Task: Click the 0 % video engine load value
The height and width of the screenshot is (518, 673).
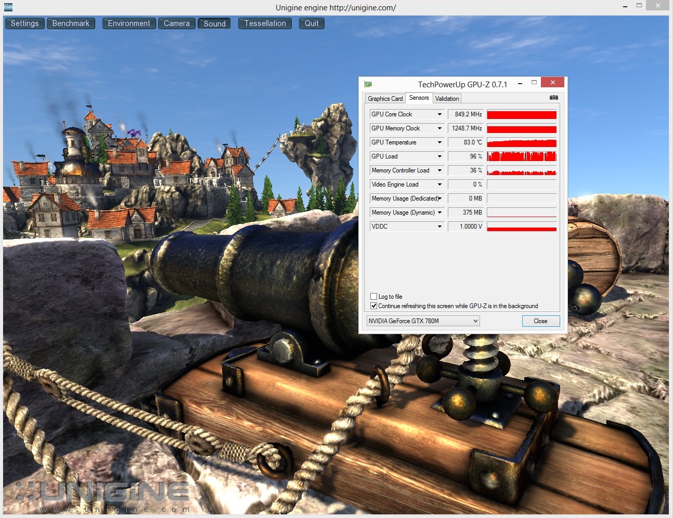Action: pos(466,184)
